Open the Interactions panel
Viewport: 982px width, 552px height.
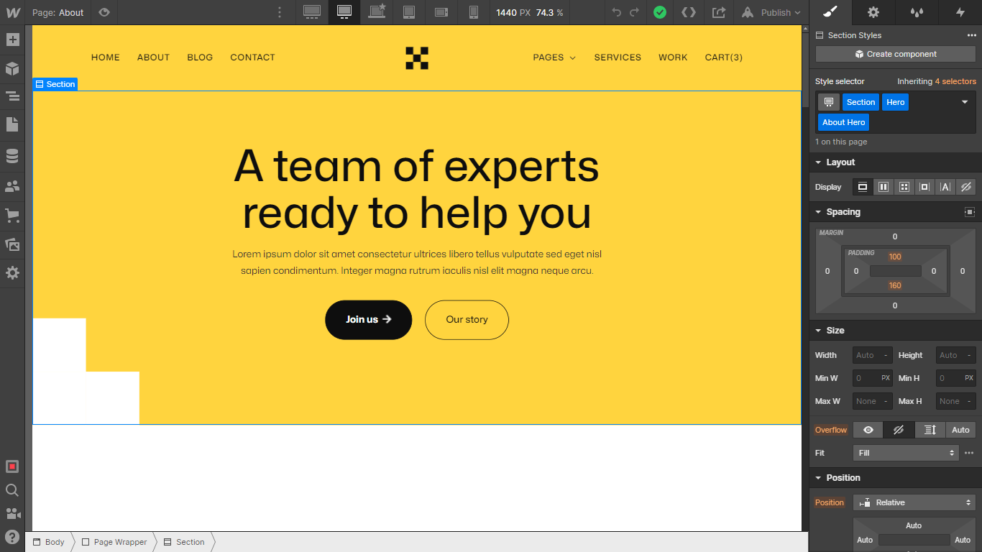960,12
